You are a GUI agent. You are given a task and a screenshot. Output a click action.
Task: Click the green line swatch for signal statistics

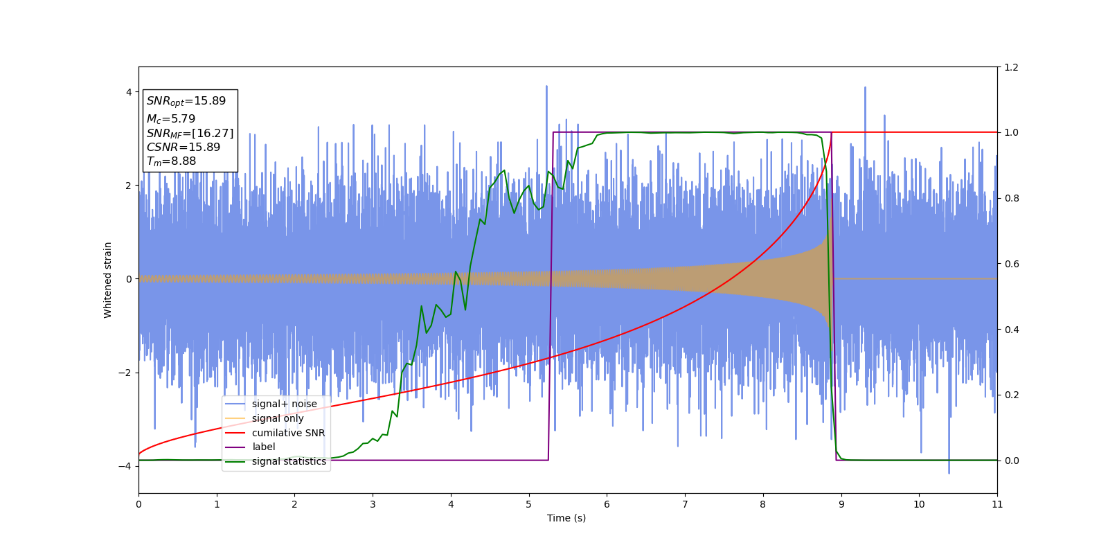[x=235, y=462]
